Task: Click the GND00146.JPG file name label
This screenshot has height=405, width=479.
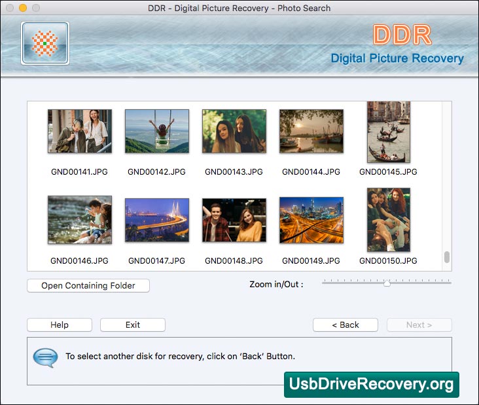Action: click(79, 260)
